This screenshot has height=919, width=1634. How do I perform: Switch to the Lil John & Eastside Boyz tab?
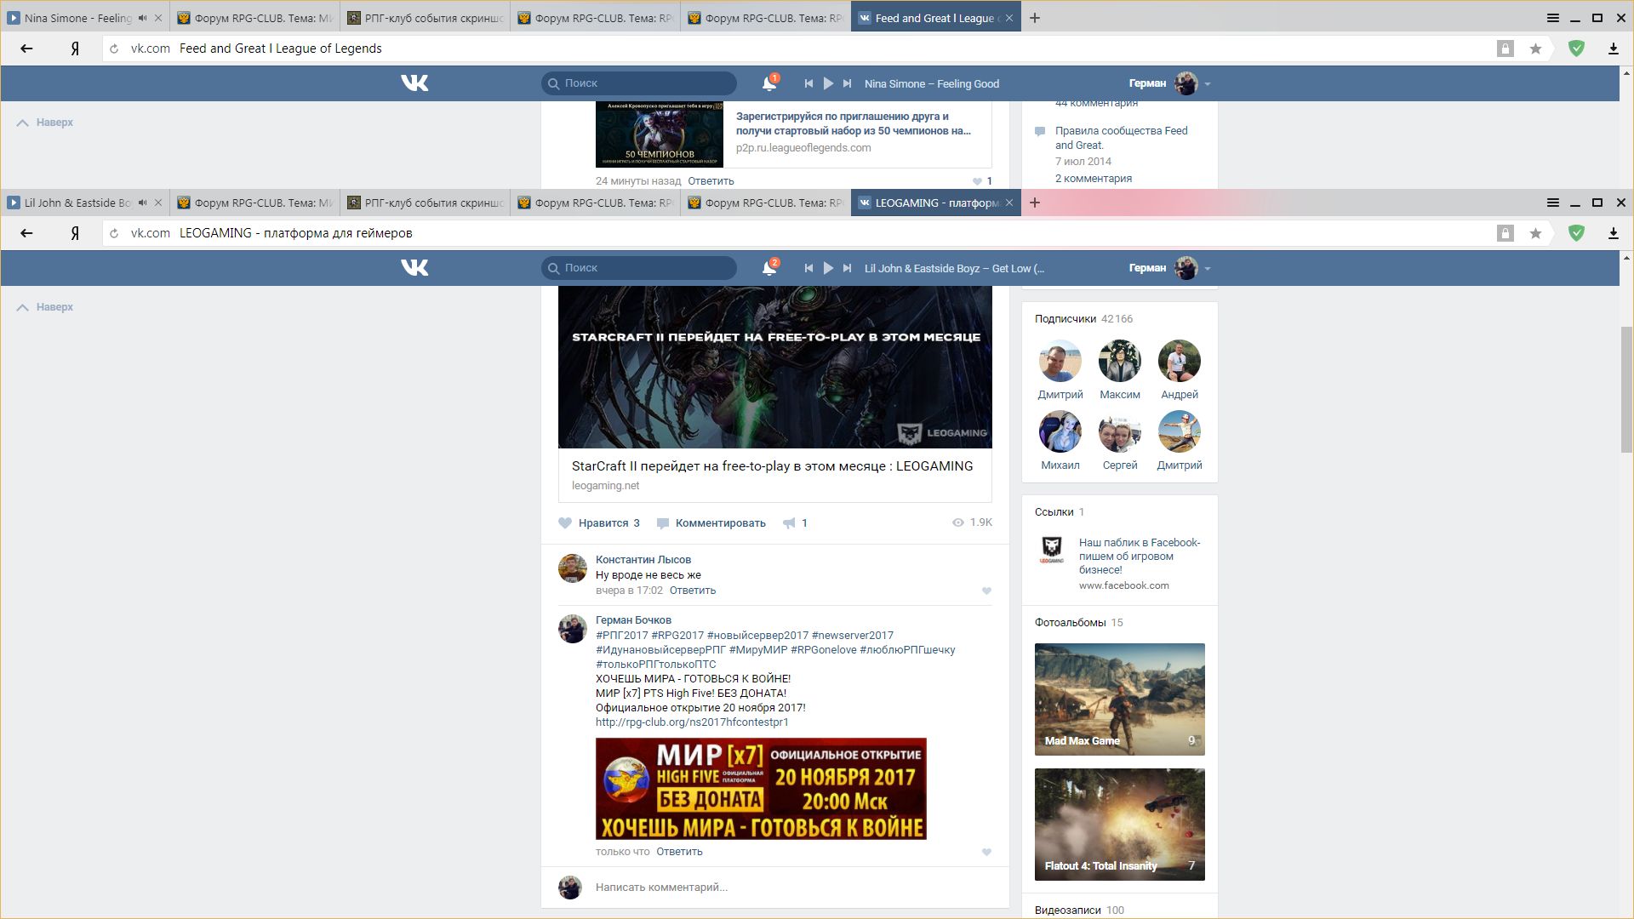[78, 203]
